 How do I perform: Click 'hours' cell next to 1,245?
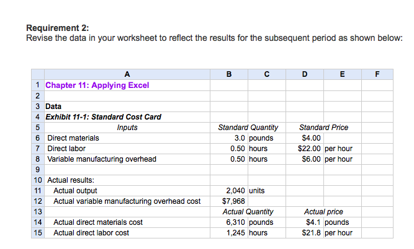tap(267, 233)
